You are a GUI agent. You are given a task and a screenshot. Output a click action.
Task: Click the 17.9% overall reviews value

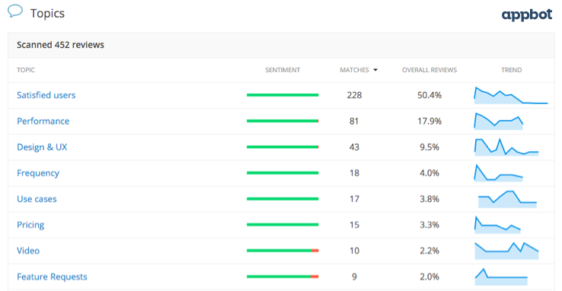[429, 122]
